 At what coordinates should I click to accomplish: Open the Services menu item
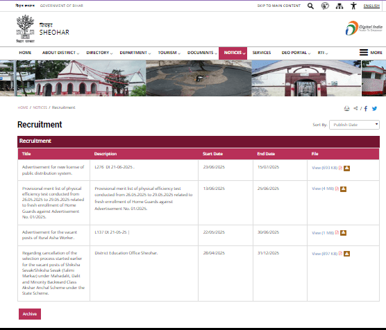coord(262,53)
